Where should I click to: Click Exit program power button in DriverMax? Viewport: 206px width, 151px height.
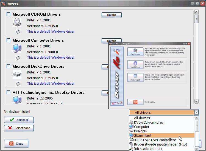[135, 102]
